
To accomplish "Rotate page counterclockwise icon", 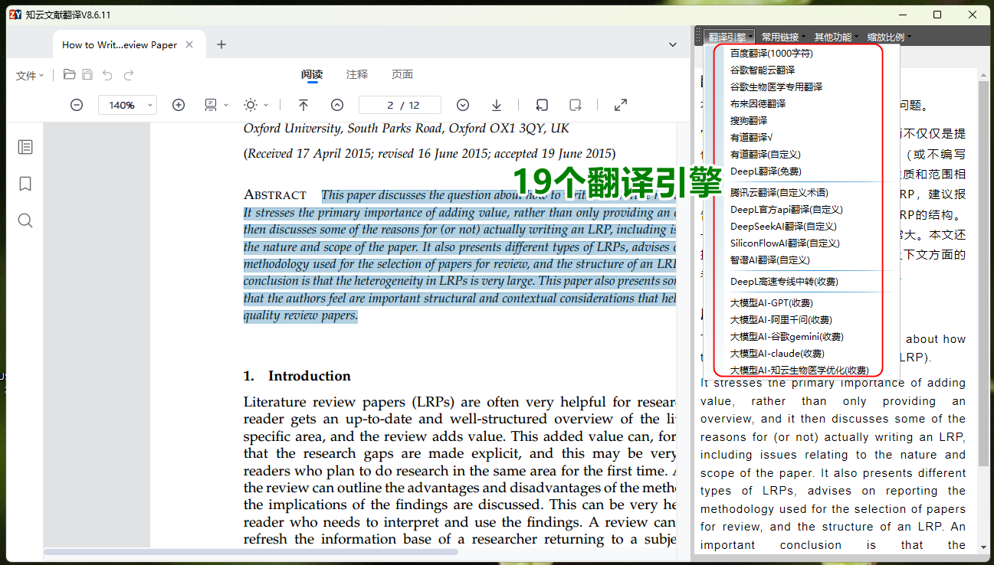I will tap(542, 105).
